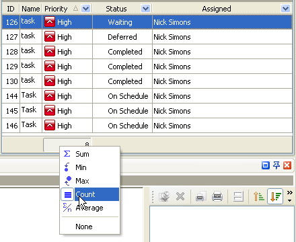Click the printer toolbar icon
This screenshot has height=242, width=296.
(217, 197)
